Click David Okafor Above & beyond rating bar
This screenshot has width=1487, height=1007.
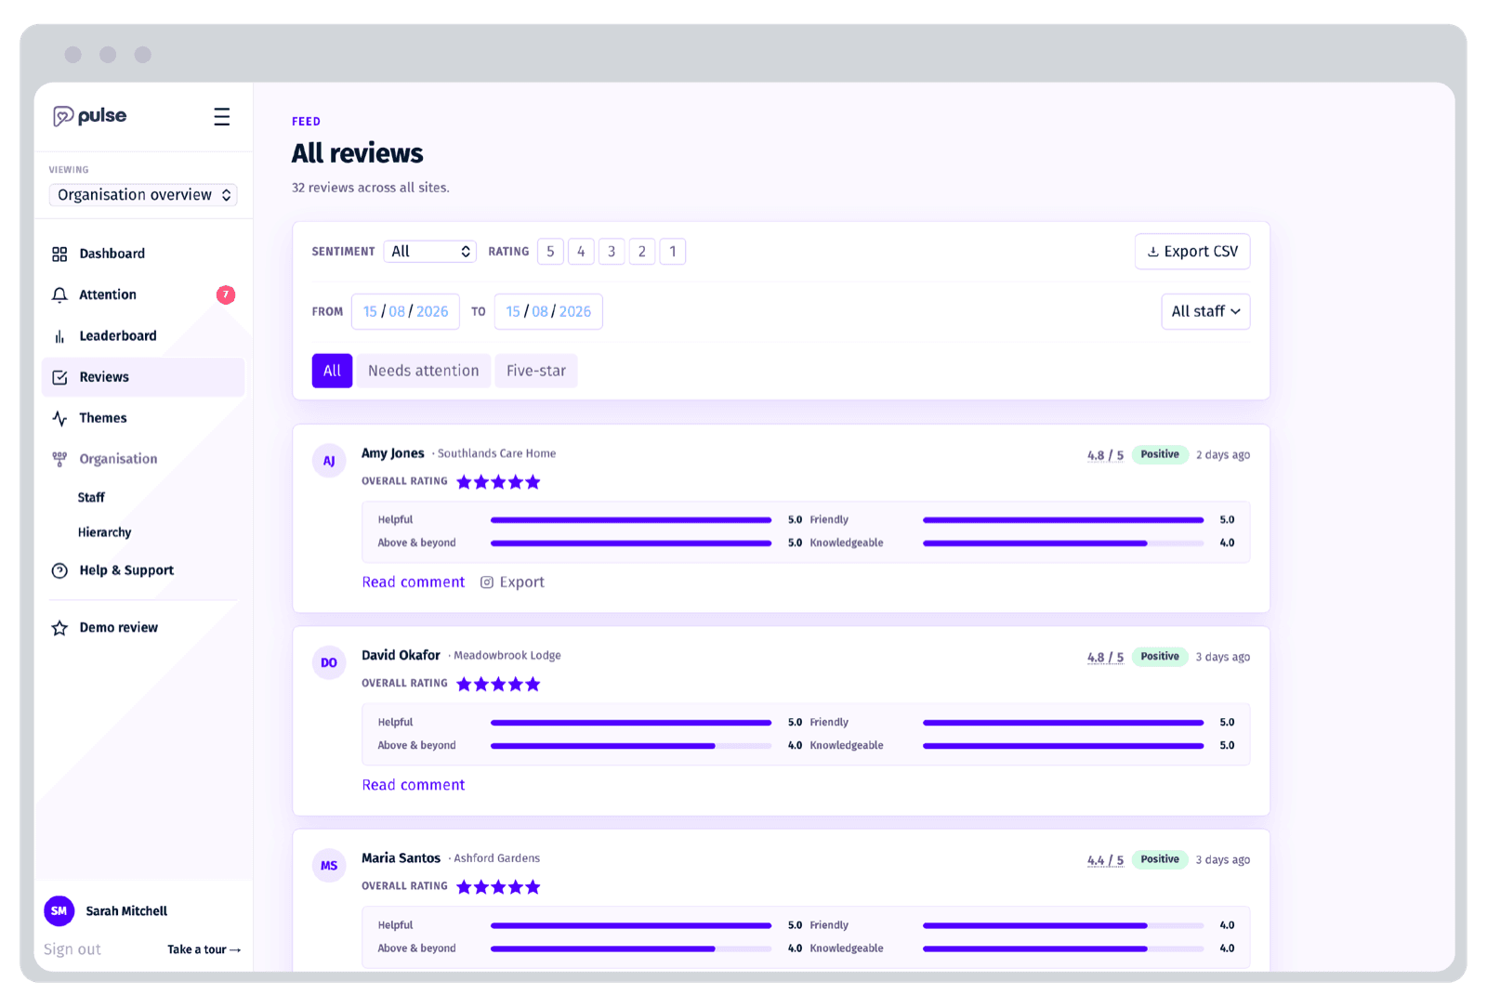[631, 746]
